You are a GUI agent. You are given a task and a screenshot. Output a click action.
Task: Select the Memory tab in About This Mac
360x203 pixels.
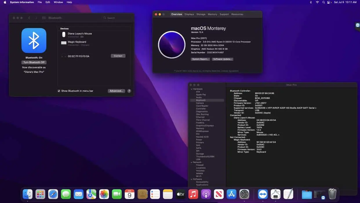[x=212, y=14]
